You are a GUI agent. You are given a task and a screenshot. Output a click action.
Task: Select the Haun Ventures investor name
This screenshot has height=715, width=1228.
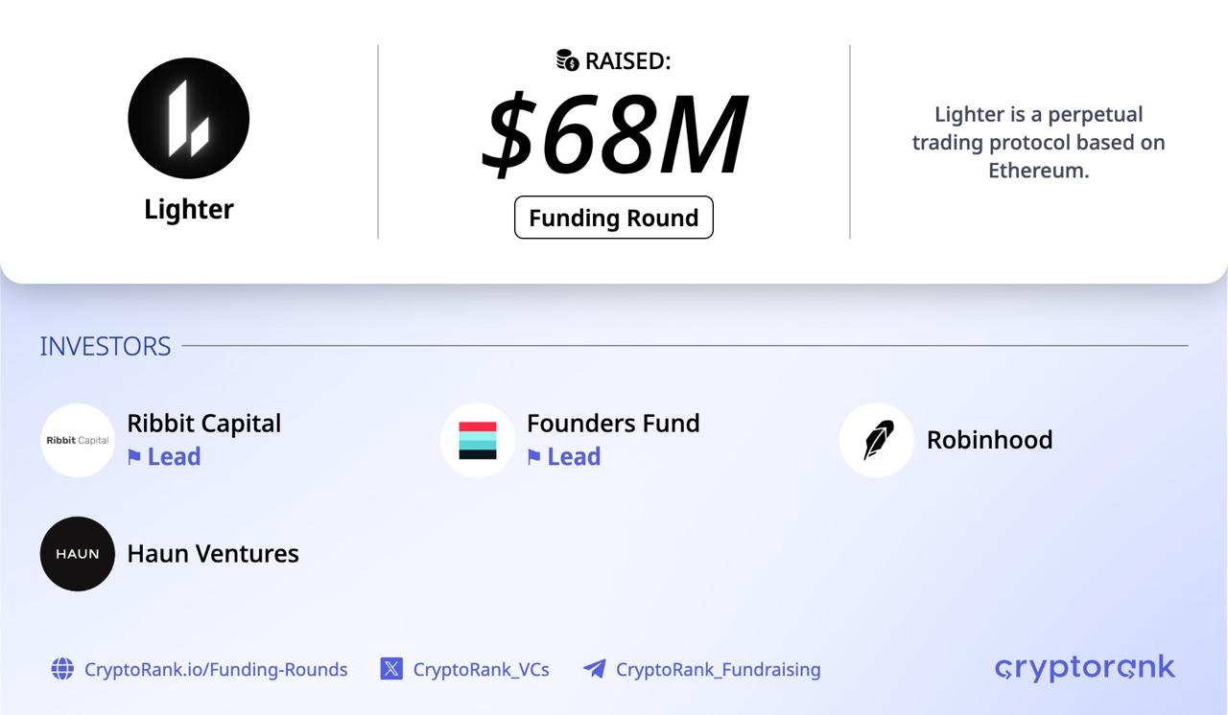click(213, 554)
